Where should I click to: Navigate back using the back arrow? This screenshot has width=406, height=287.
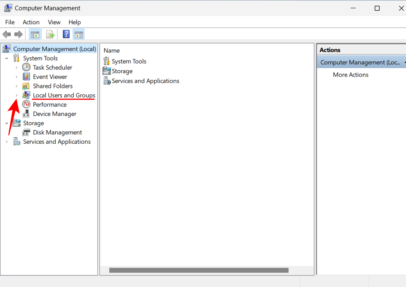(x=7, y=34)
